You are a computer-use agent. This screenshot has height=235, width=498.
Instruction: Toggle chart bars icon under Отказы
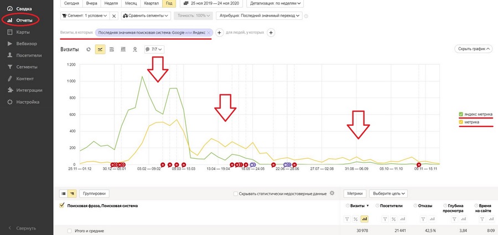point(431,219)
